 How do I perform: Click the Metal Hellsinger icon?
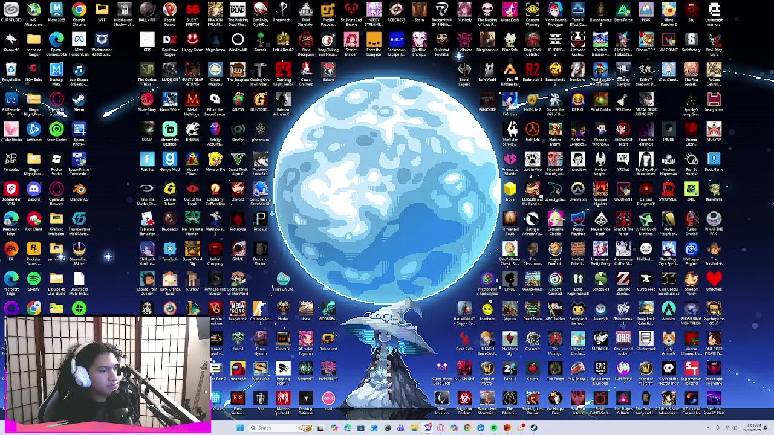[x=192, y=102]
